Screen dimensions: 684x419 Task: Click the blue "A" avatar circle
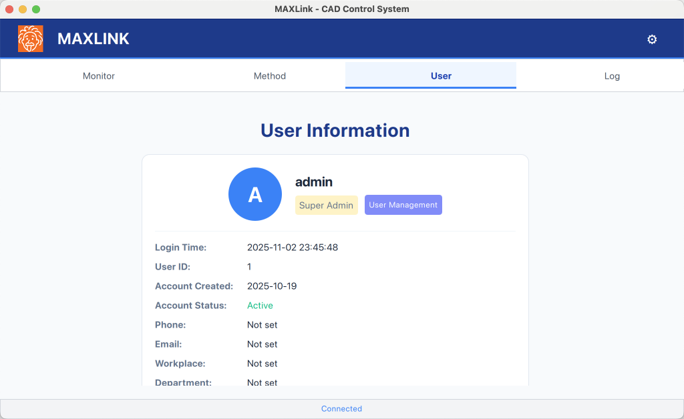255,194
